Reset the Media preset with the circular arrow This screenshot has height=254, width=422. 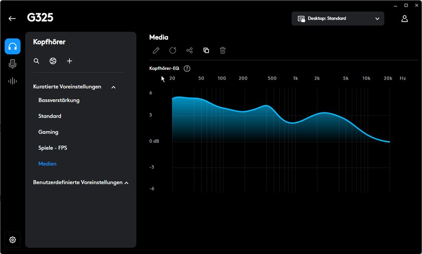[173, 50]
